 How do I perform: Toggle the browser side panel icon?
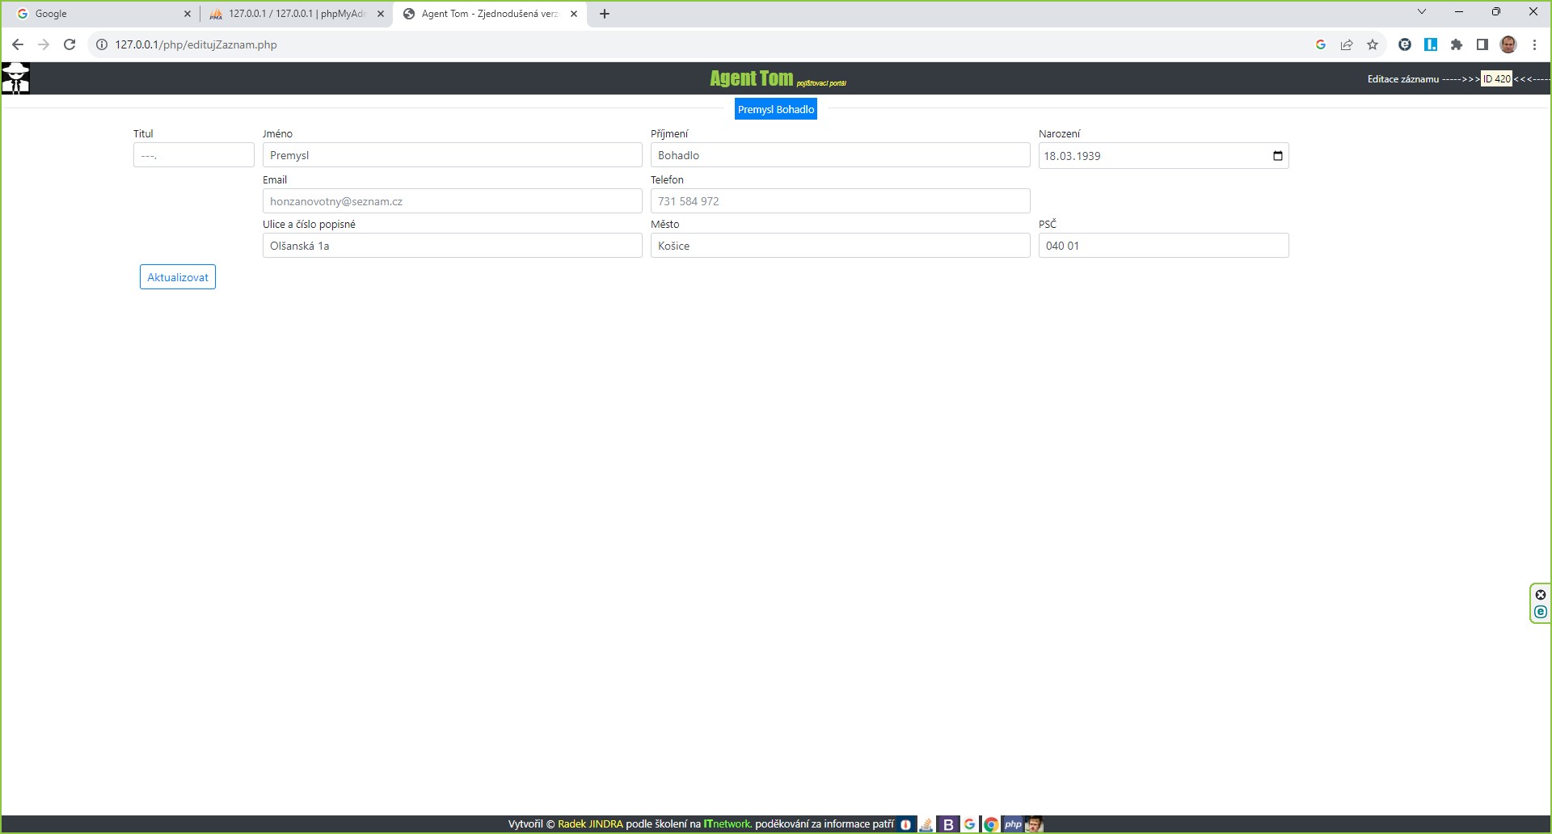[x=1482, y=45]
